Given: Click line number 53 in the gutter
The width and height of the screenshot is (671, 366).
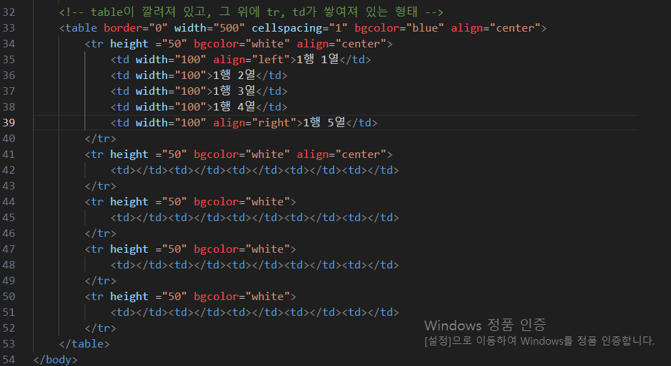Looking at the screenshot, I should (9, 344).
